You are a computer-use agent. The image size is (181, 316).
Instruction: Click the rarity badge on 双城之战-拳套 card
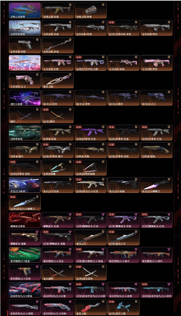click(x=103, y=4)
